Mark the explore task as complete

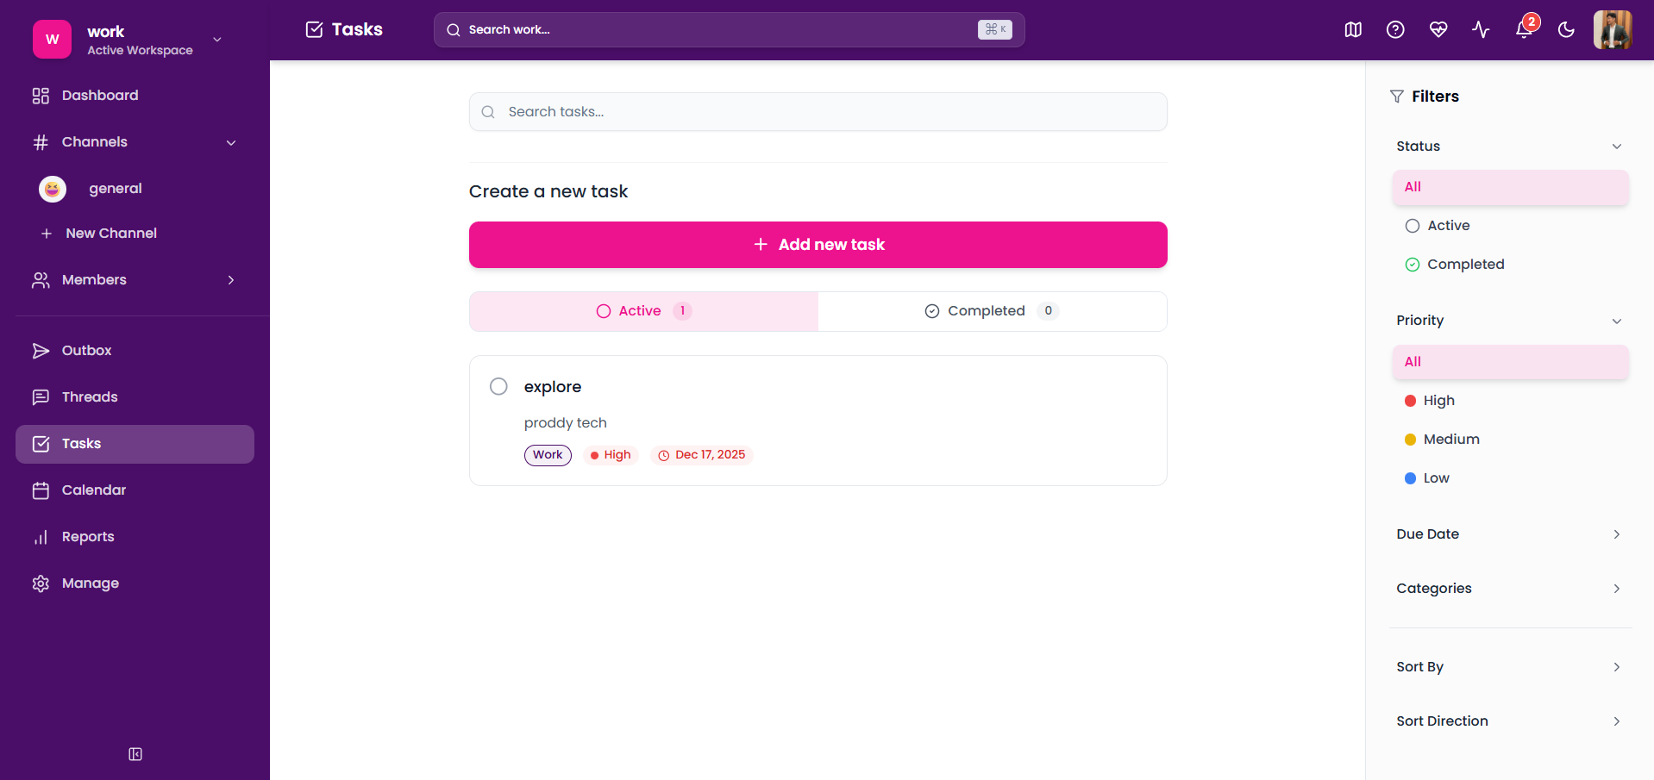tap(498, 386)
